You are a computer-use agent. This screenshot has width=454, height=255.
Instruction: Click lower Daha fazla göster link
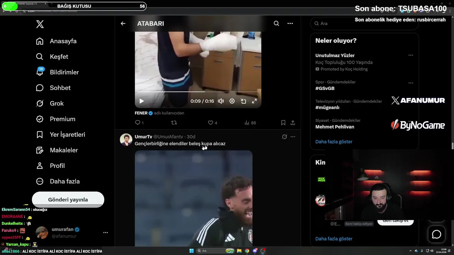click(334, 239)
